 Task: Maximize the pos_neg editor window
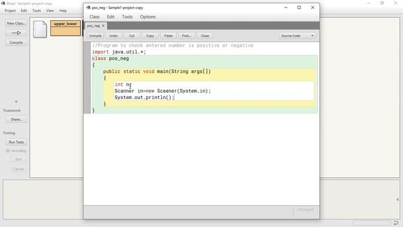pyautogui.click(x=299, y=8)
